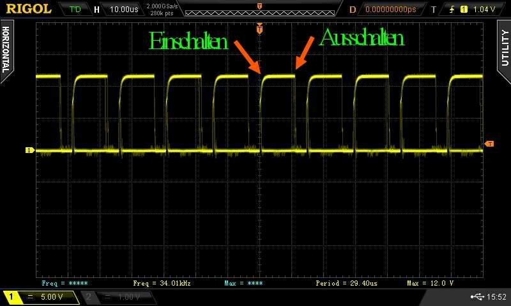The height and width of the screenshot is (306, 511).
Task: Click trigger source channel 1 badge
Action: pos(464,10)
